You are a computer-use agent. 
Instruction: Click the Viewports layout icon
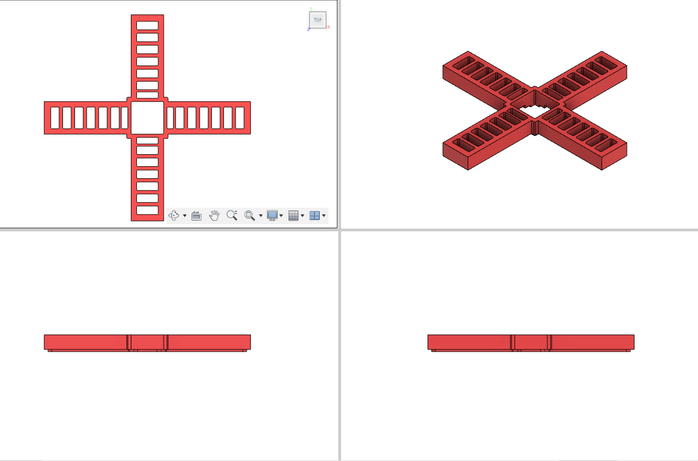point(314,215)
